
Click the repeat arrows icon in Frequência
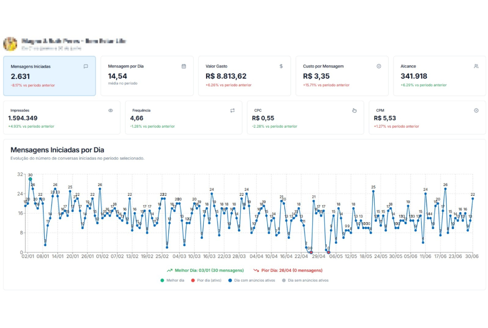[x=232, y=111]
